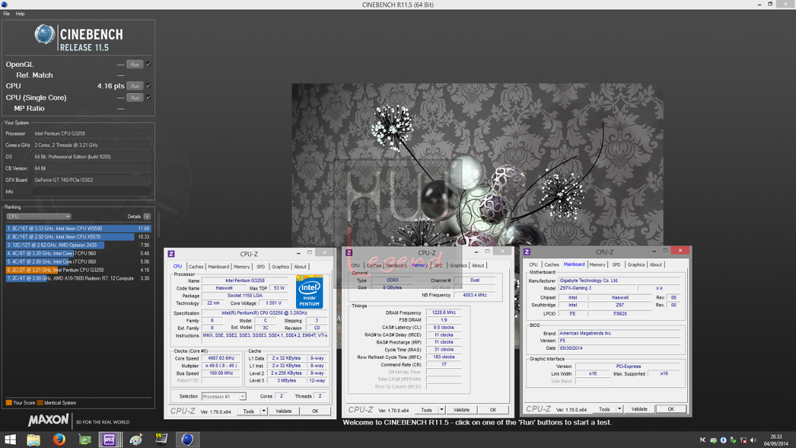
Task: Select Xeon X5570 ranking entry
Action: pyautogui.click(x=78, y=236)
